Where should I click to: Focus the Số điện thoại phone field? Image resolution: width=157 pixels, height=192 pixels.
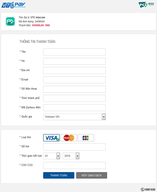74,89
